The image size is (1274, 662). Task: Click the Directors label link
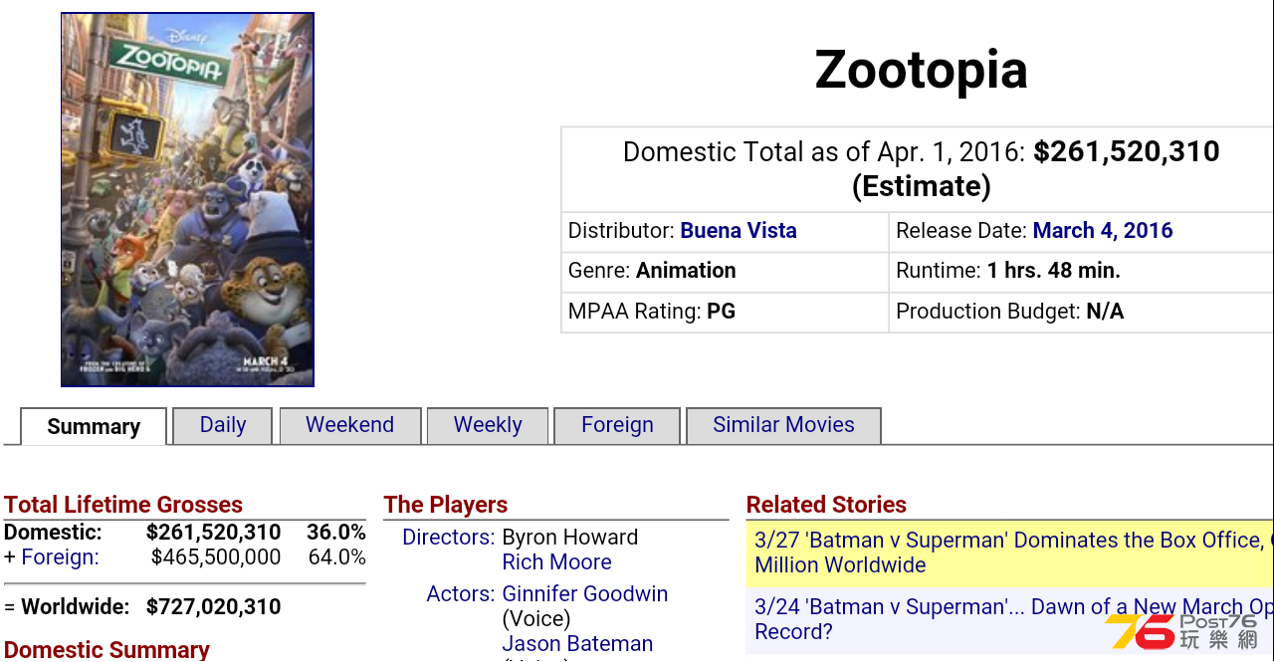tap(448, 538)
